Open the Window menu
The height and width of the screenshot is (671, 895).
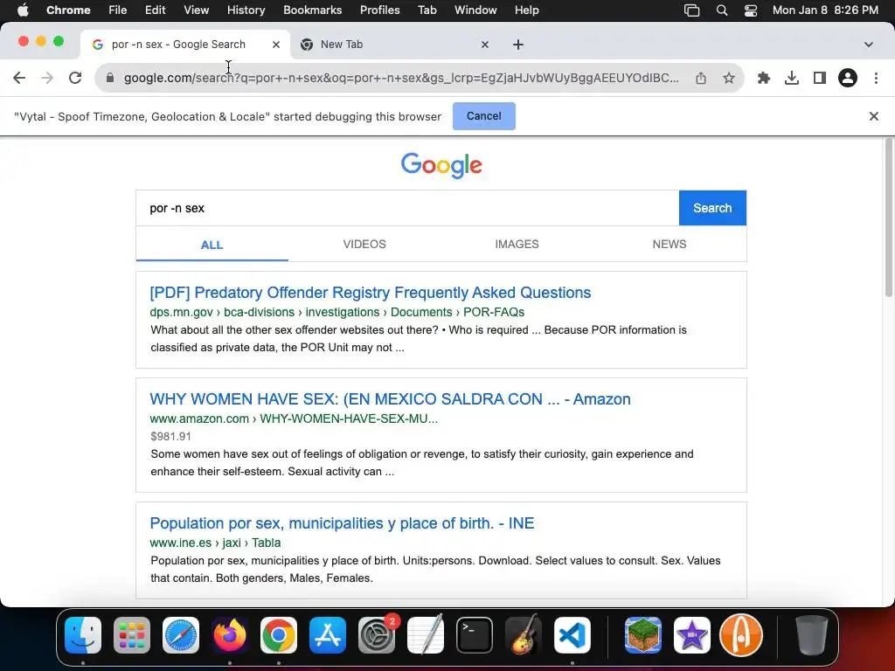[475, 10]
